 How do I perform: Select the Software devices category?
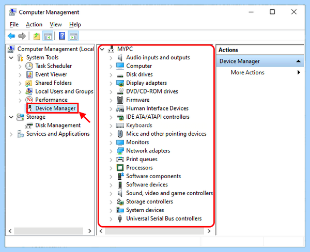[147, 184]
